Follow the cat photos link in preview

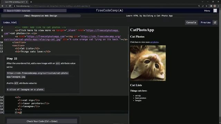(x=154, y=42)
